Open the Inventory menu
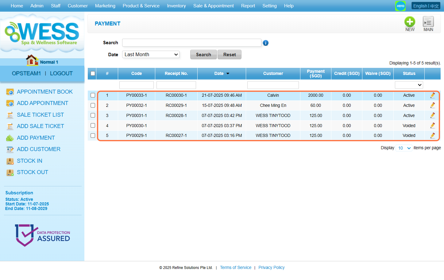Image resolution: width=444 pixels, height=280 pixels. [176, 6]
